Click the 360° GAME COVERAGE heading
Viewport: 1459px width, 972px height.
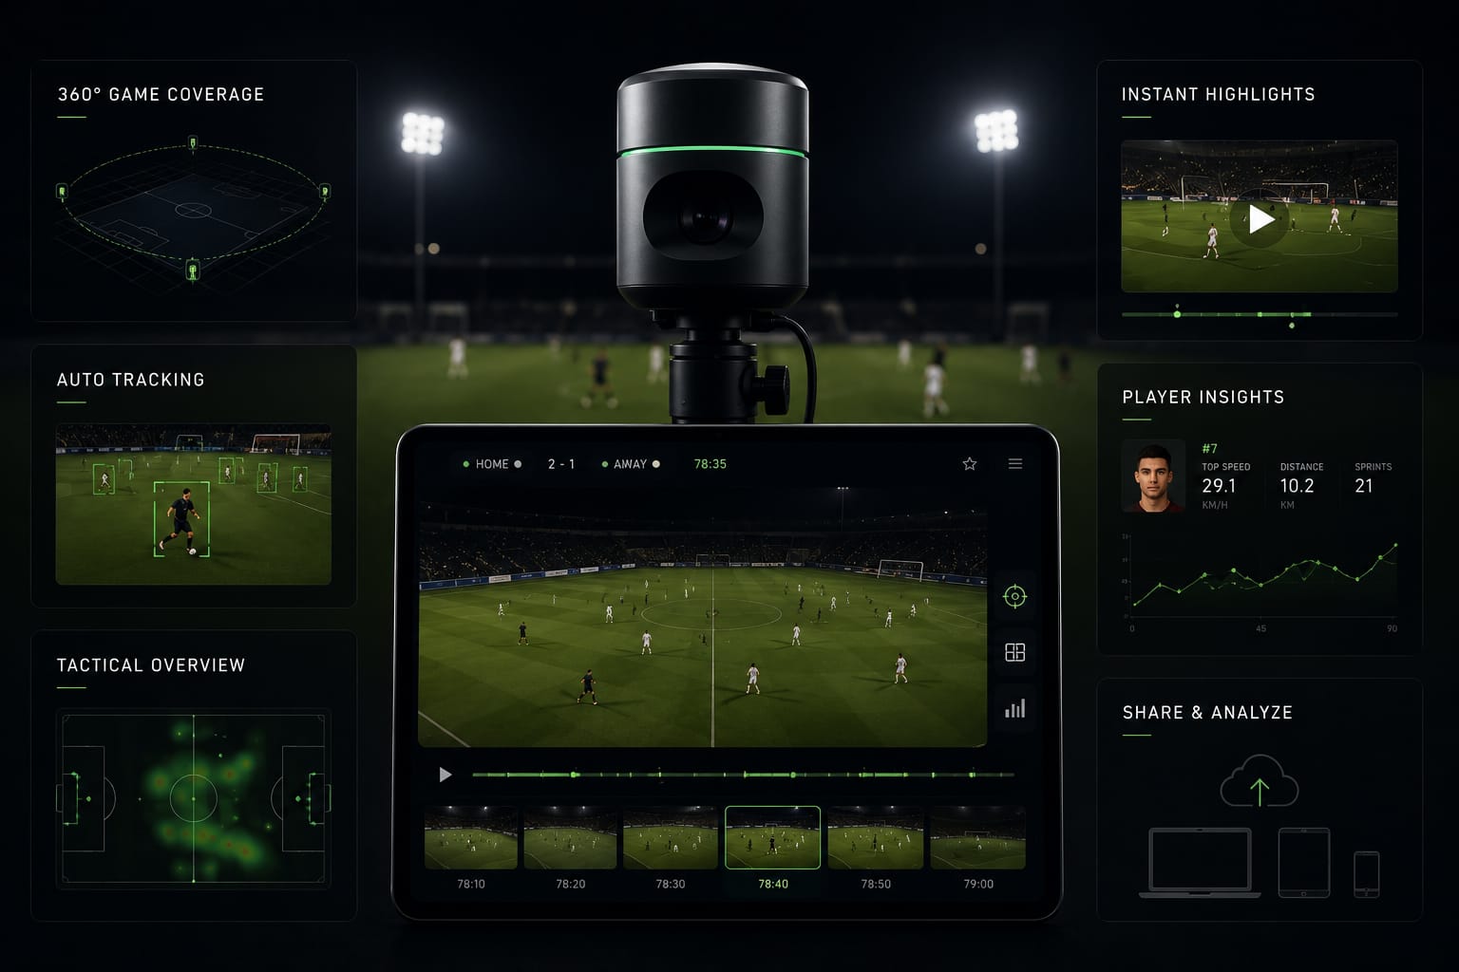pyautogui.click(x=161, y=94)
